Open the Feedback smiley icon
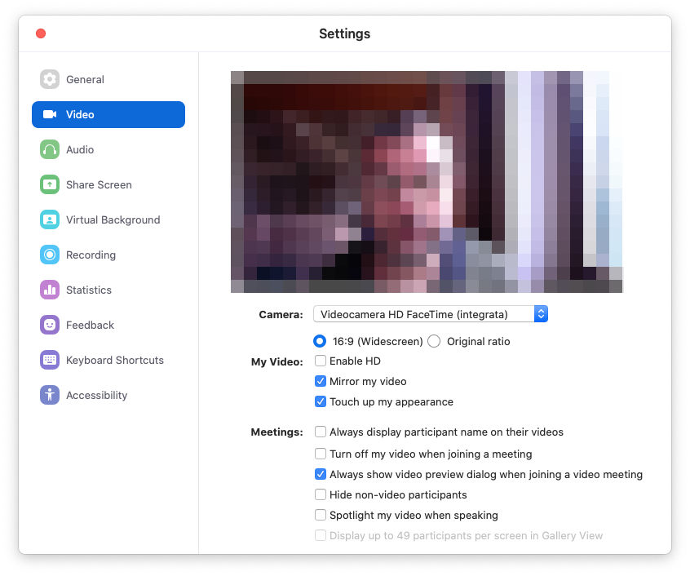Image resolution: width=690 pixels, height=576 pixels. click(x=50, y=325)
